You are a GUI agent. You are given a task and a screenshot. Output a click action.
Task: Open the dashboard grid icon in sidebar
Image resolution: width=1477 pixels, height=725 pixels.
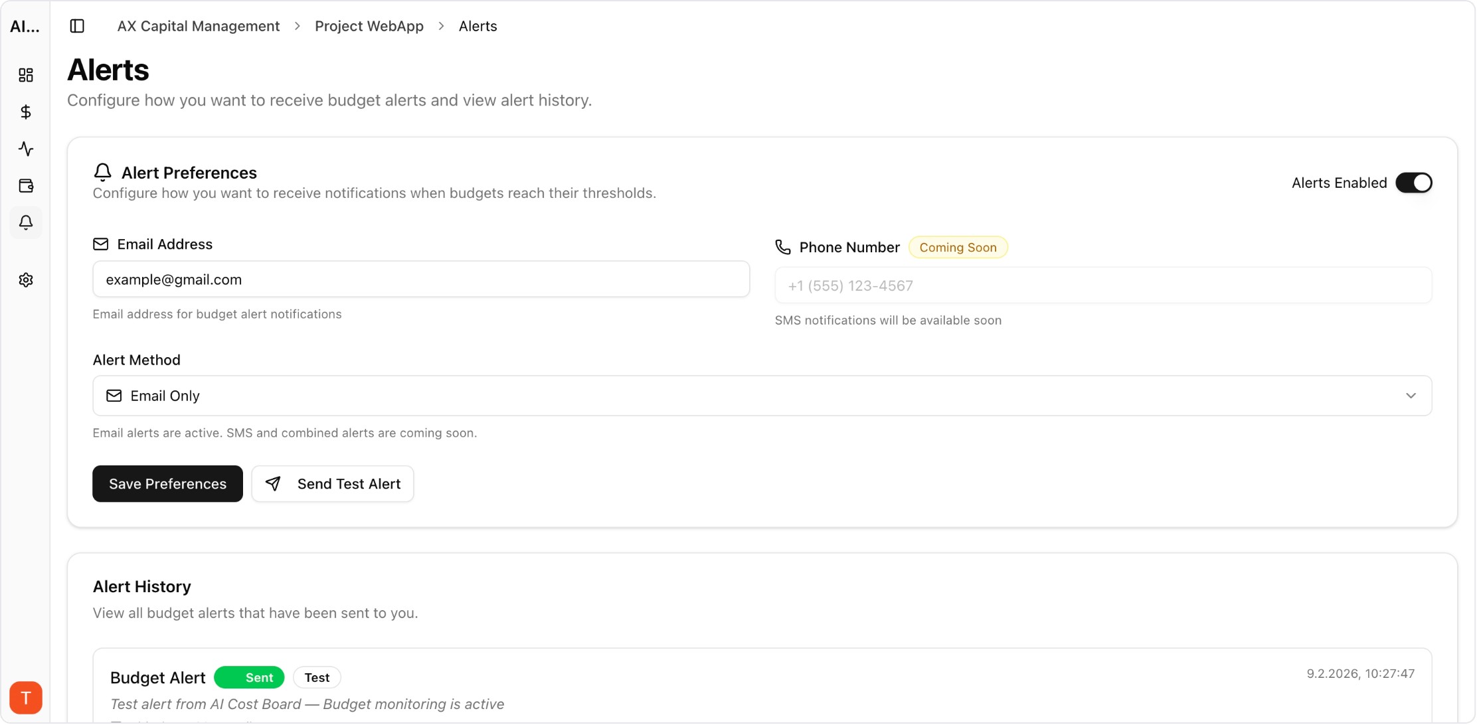[x=26, y=75]
